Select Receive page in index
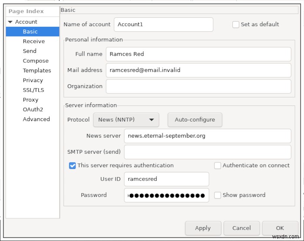 [x=34, y=41]
